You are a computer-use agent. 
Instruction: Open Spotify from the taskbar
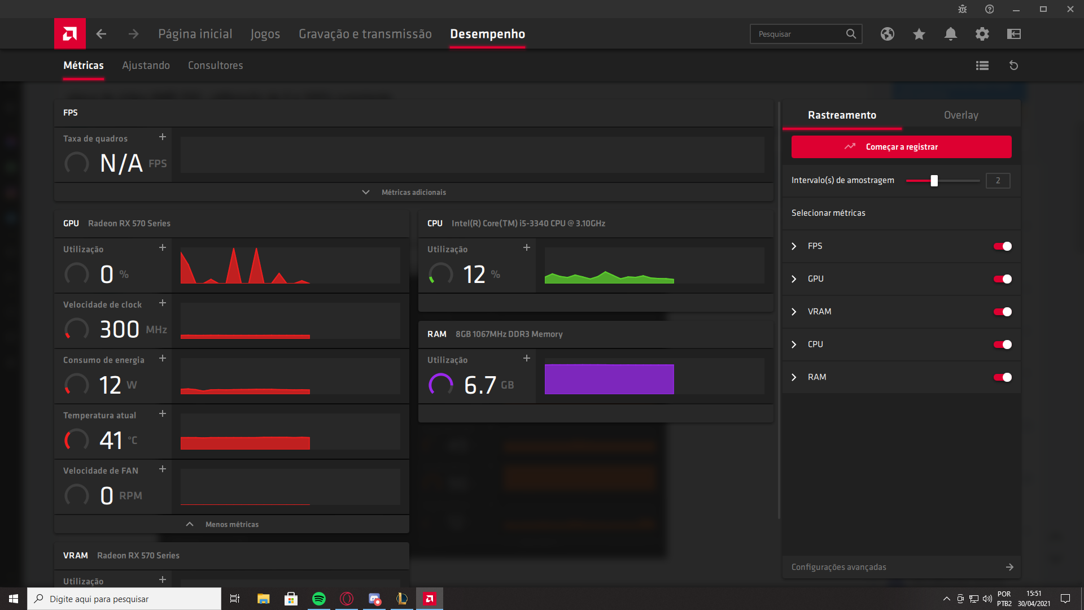(319, 599)
